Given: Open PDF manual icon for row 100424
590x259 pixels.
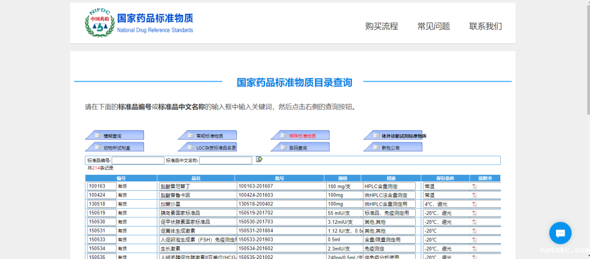Looking at the screenshot, I should click(x=475, y=195).
